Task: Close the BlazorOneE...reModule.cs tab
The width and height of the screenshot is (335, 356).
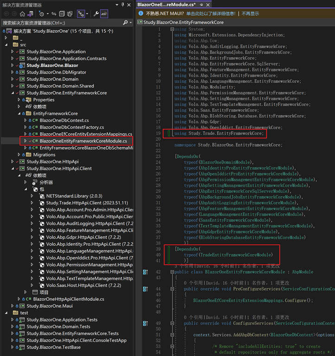Action: click(x=208, y=5)
